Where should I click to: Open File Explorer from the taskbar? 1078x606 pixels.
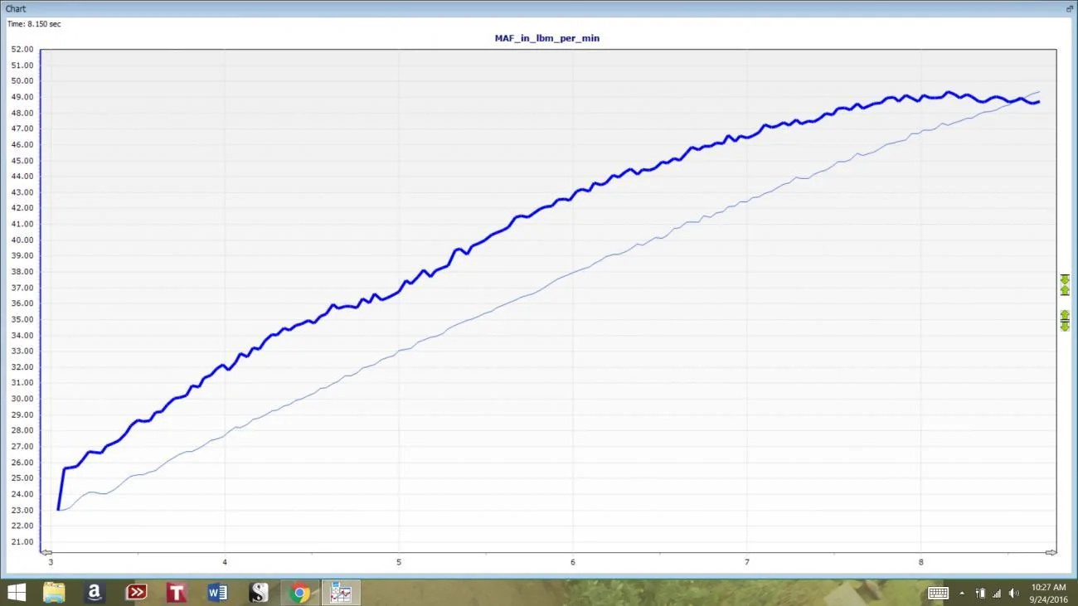point(54,593)
